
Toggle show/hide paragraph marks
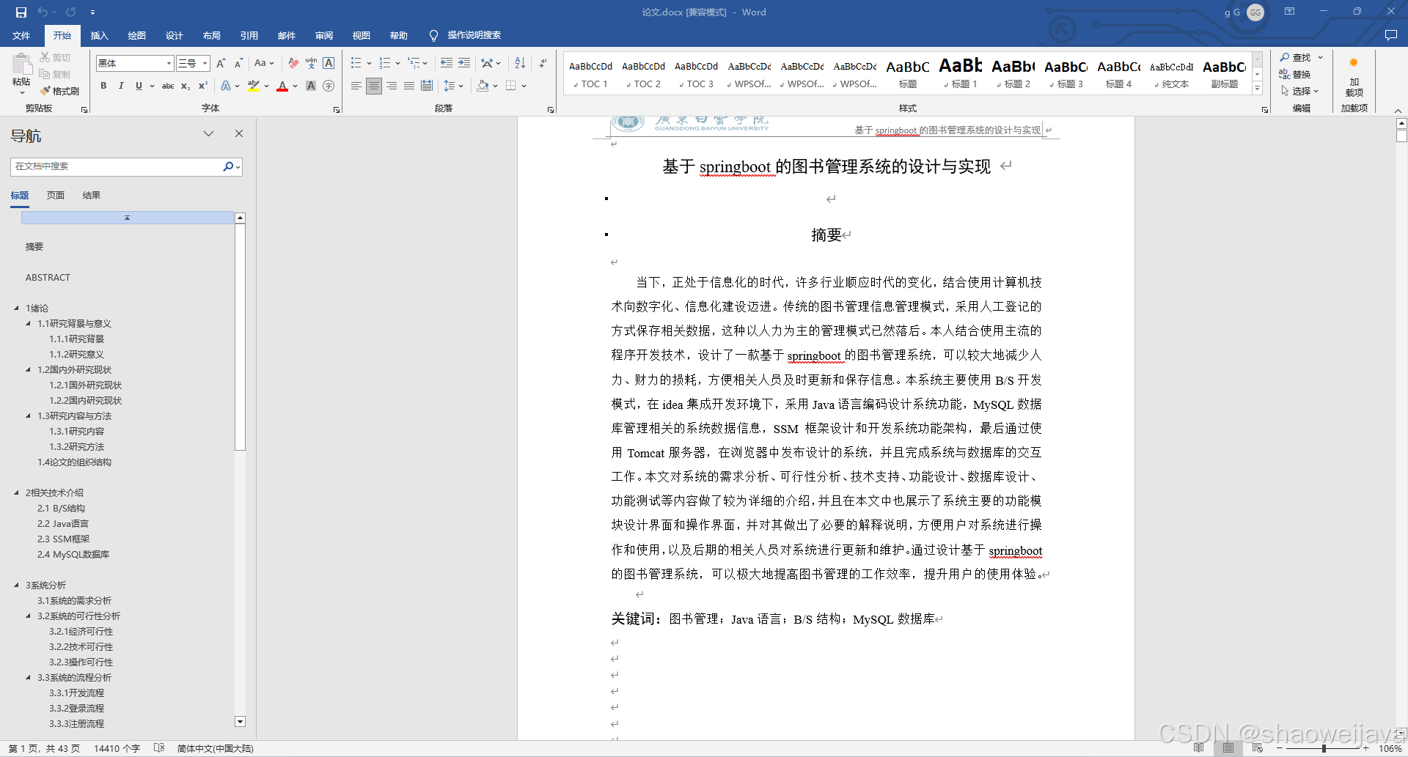[543, 63]
